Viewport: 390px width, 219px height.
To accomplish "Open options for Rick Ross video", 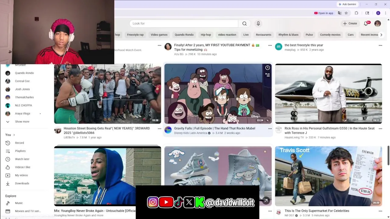I will click(x=380, y=129).
